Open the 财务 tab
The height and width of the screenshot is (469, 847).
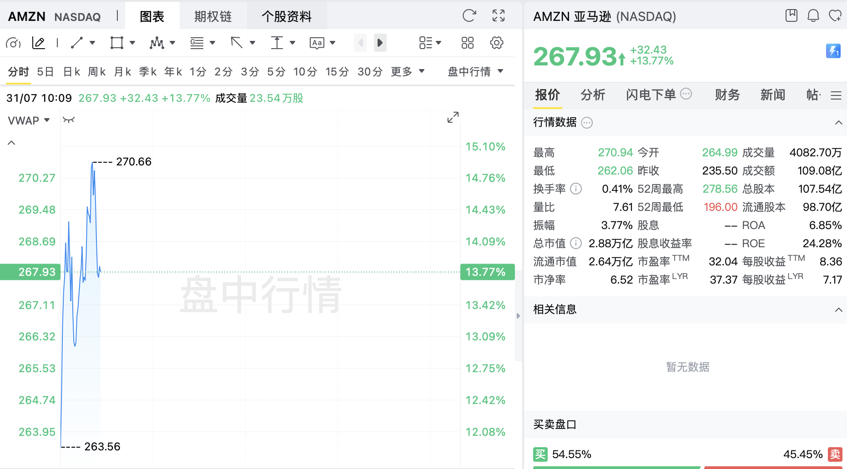(727, 95)
